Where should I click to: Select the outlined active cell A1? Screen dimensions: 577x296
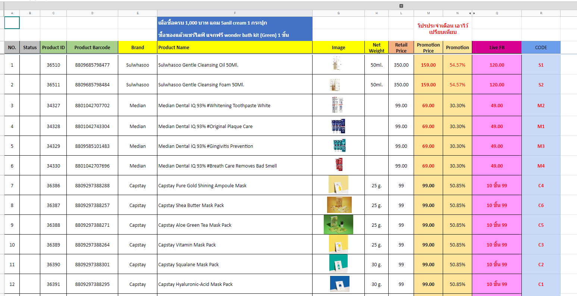point(12,23)
